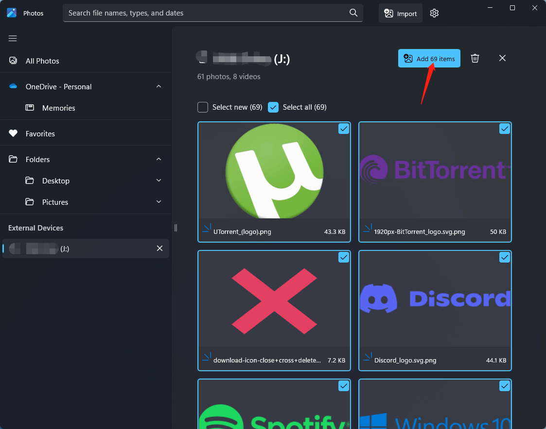
Task: Expand the Desktop folder chevron
Action: tap(159, 181)
